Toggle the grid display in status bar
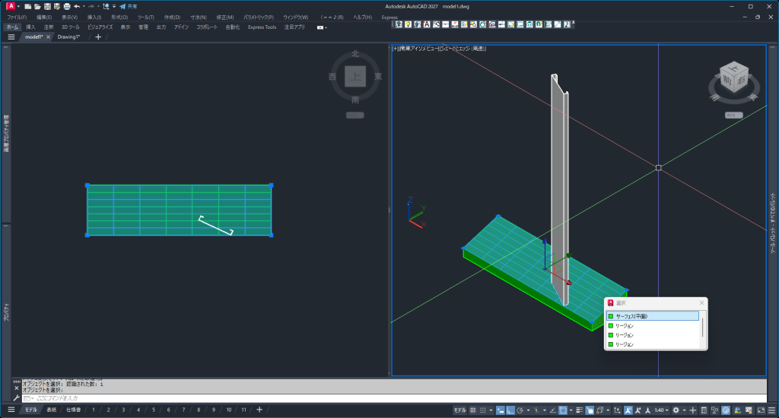This screenshot has width=779, height=418. [472, 410]
